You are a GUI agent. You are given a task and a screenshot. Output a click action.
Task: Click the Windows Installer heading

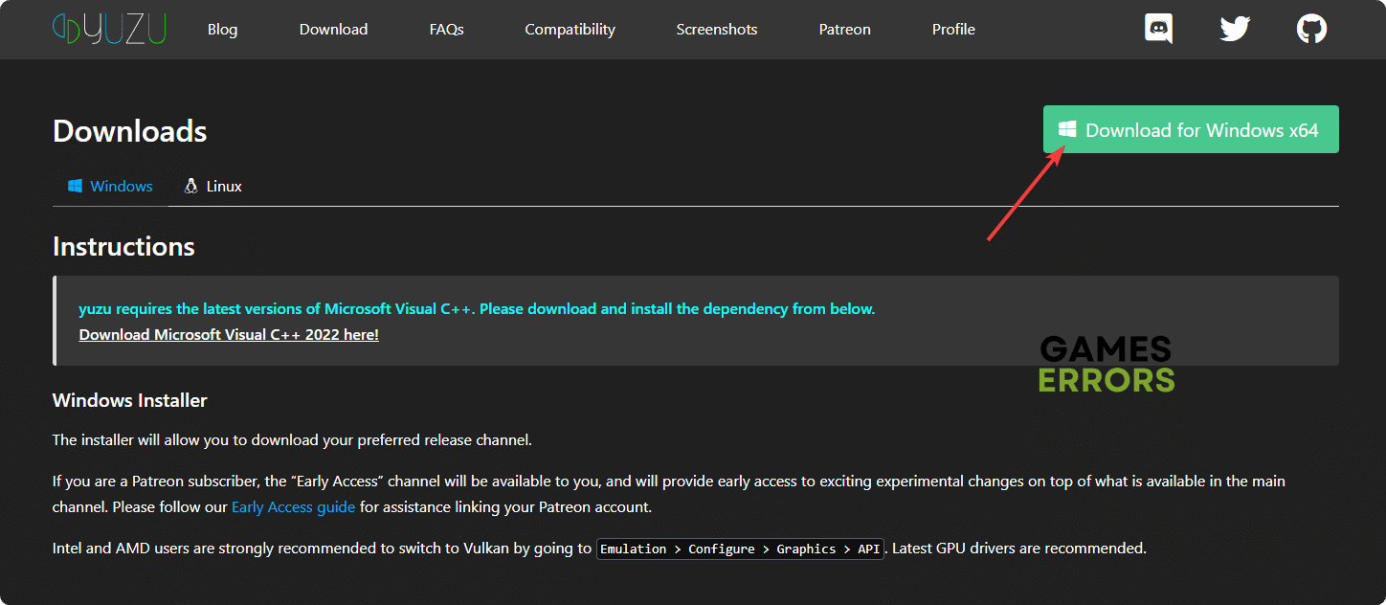pos(130,400)
